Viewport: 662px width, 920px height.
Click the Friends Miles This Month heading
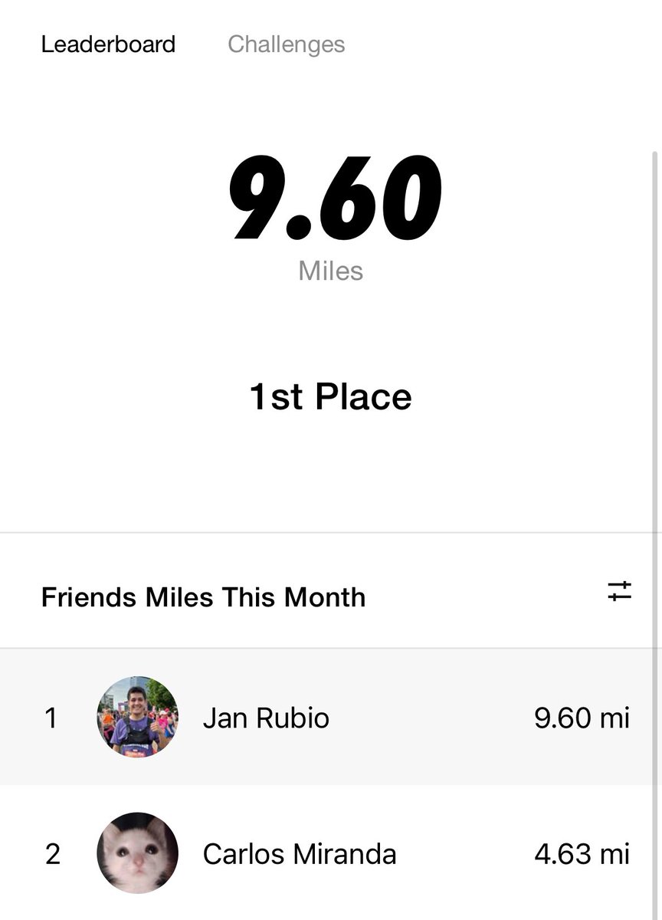click(203, 597)
